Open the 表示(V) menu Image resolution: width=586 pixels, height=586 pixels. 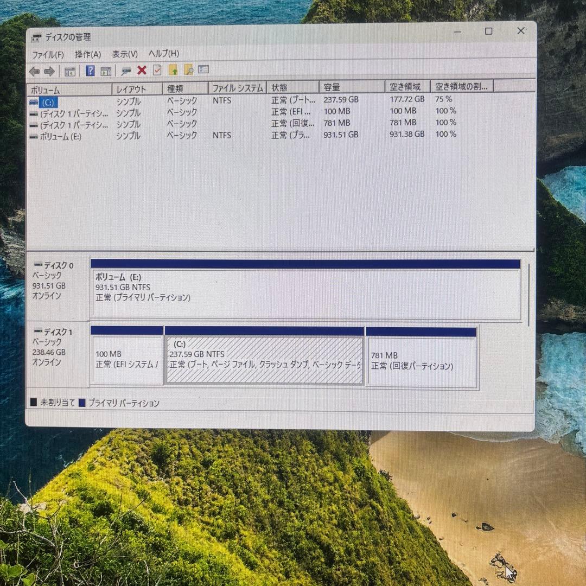124,54
